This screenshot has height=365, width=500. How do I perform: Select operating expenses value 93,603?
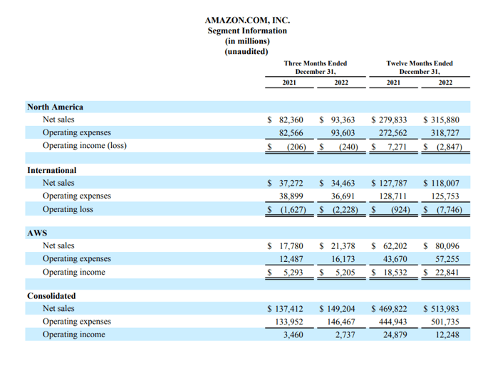pos(343,133)
